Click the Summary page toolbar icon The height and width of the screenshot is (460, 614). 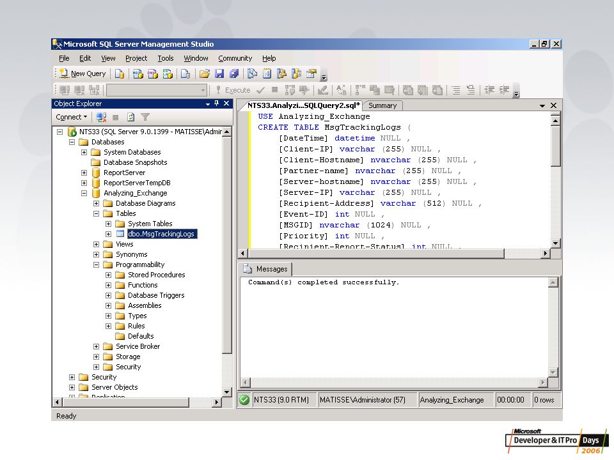267,73
